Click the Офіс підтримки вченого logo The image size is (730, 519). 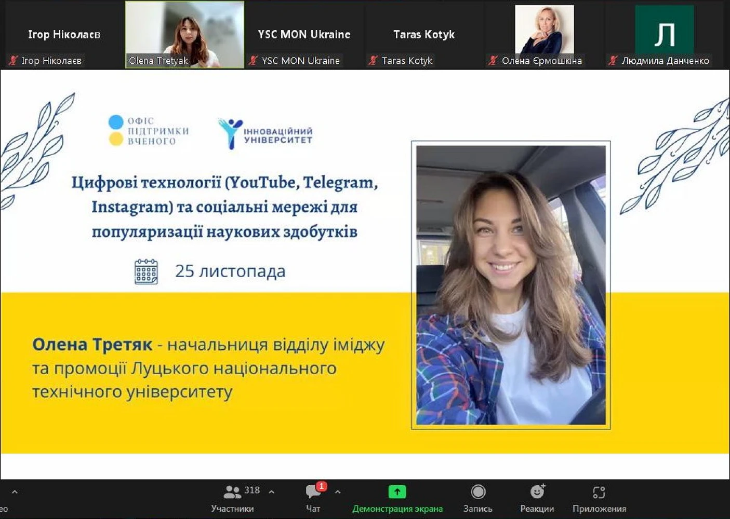(x=149, y=131)
